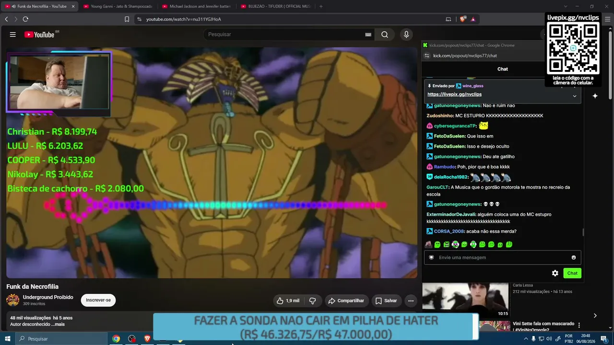The width and height of the screenshot is (614, 345).
Task: Expand description with ...mais
Action: tap(58, 324)
